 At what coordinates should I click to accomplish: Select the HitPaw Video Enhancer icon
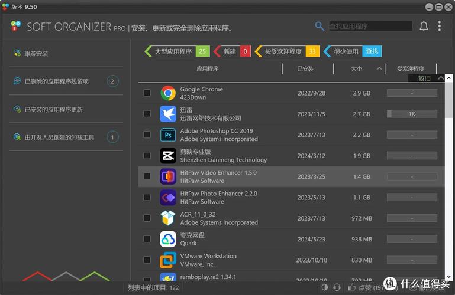[x=168, y=176]
